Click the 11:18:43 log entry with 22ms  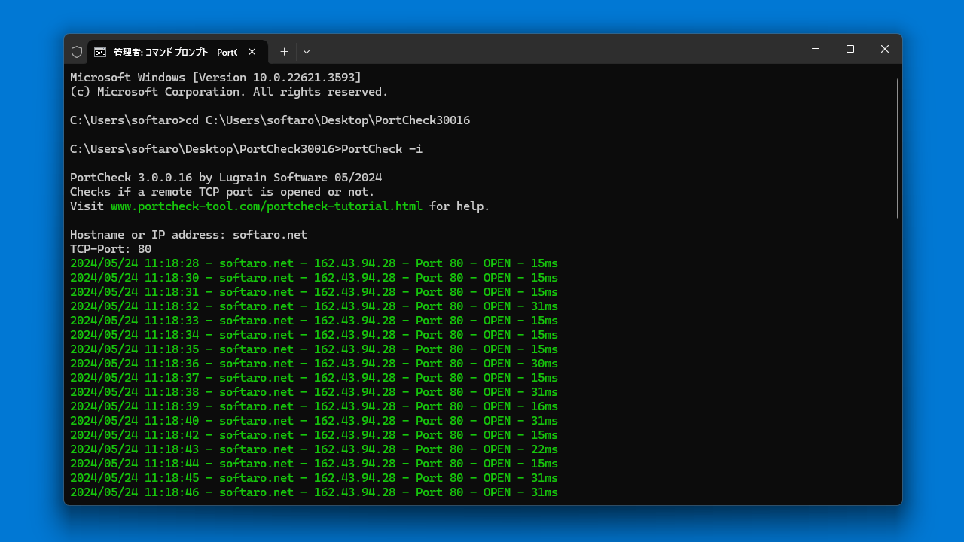pyautogui.click(x=314, y=449)
